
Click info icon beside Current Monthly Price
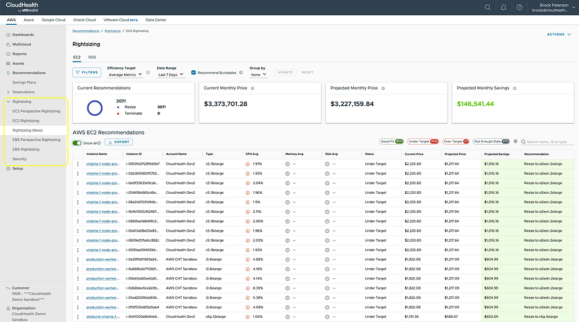(x=253, y=88)
